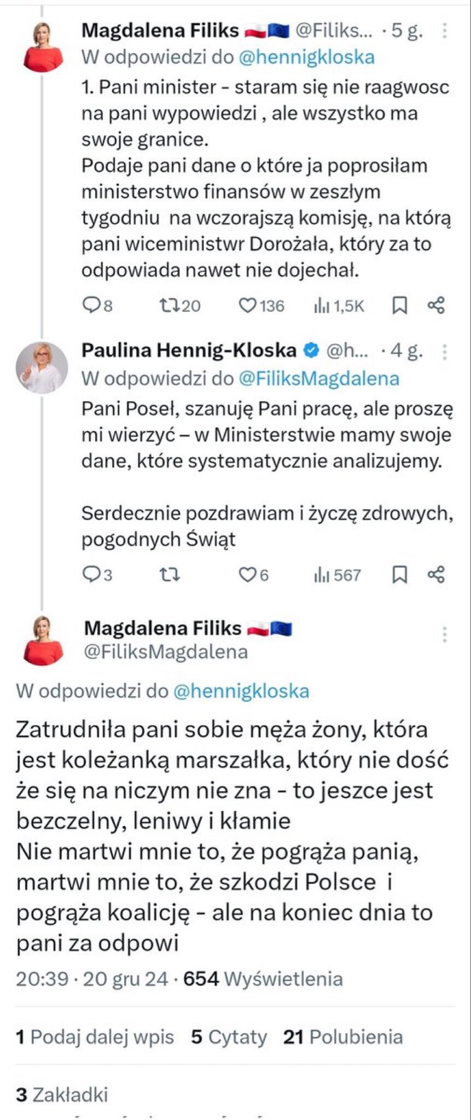Open more options for main Filiks post
Screen dimensions: 471x1120
[445, 634]
